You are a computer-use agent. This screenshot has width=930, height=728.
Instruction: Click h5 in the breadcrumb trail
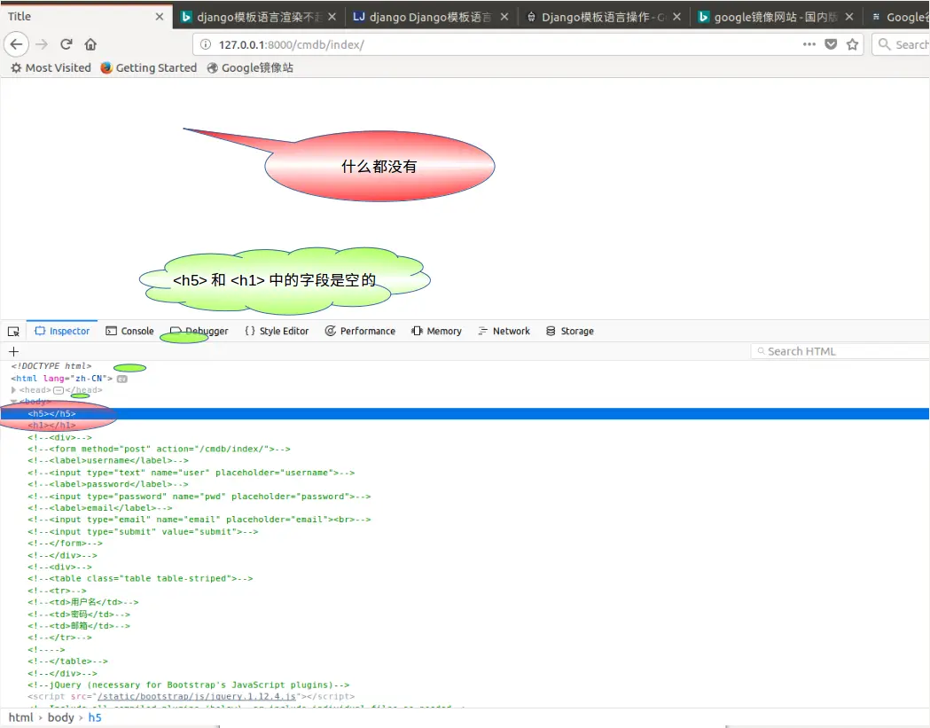[95, 717]
